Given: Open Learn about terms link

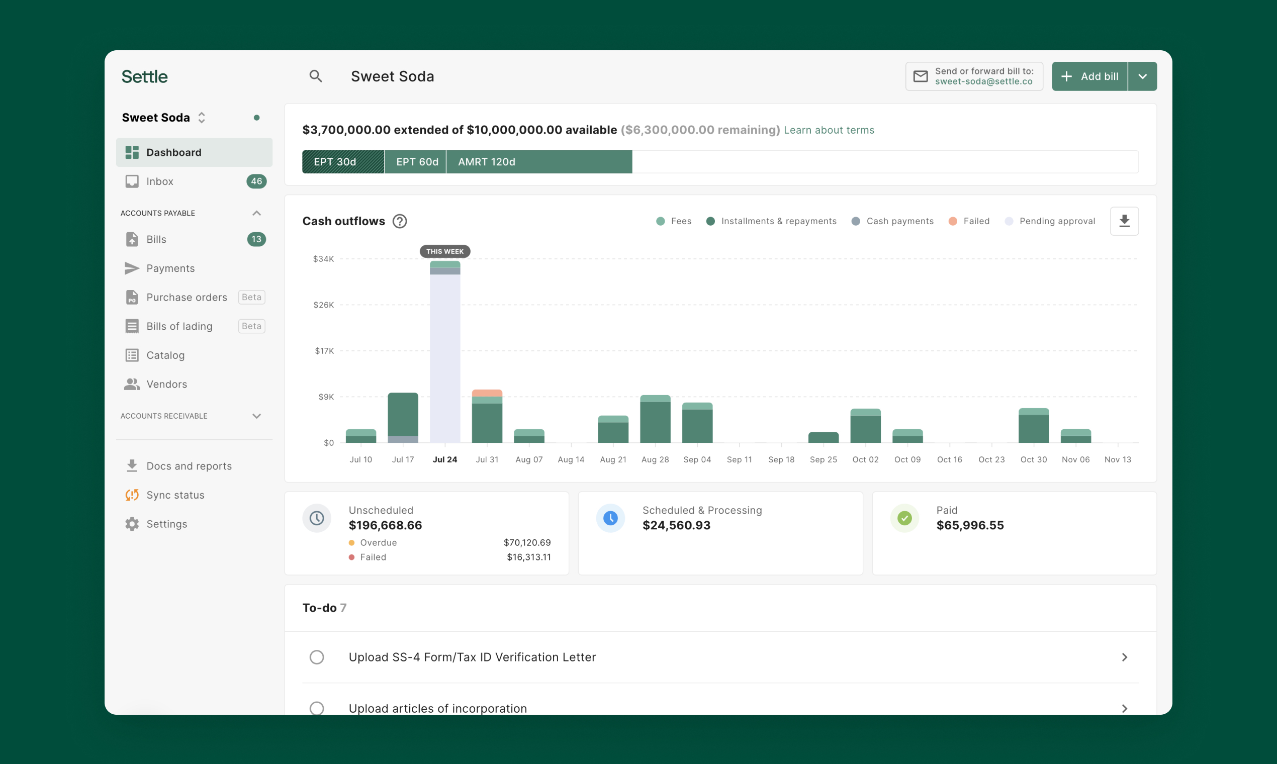Looking at the screenshot, I should coord(829,130).
